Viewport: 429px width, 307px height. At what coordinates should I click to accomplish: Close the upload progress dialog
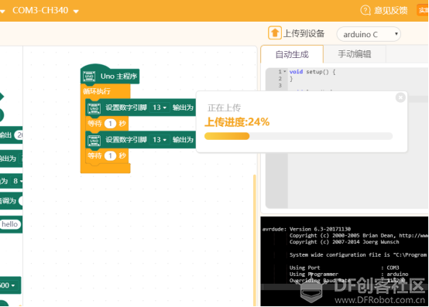coord(400,97)
